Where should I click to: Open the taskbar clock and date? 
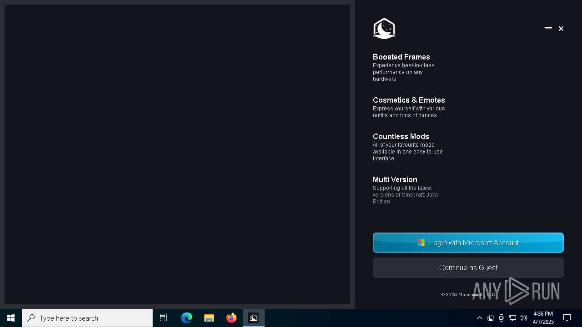point(543,318)
